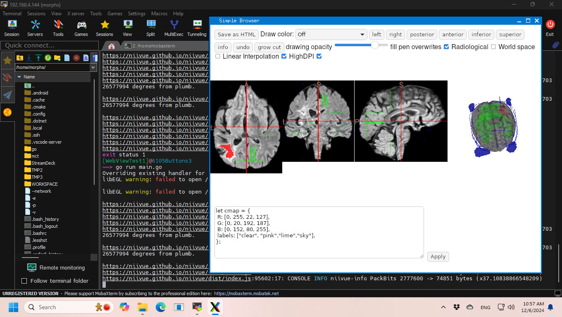Click the red delete X icon
Screen dimensions: 562x317
[76, 58]
